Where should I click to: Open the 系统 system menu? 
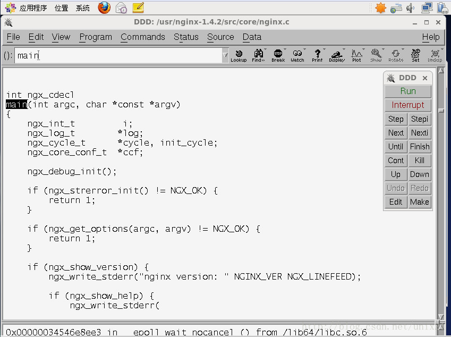click(x=83, y=8)
